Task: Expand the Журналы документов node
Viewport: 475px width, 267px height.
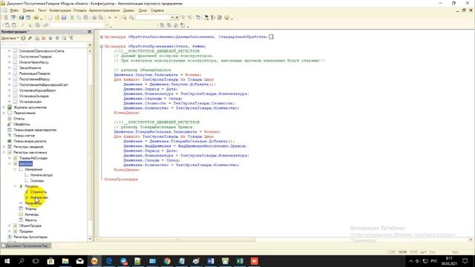Action: [x=4, y=107]
